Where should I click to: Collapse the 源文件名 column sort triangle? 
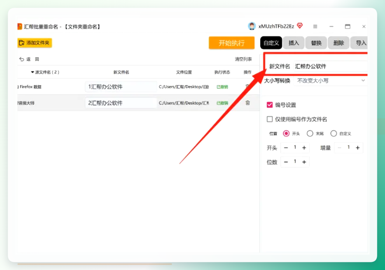(x=32, y=72)
